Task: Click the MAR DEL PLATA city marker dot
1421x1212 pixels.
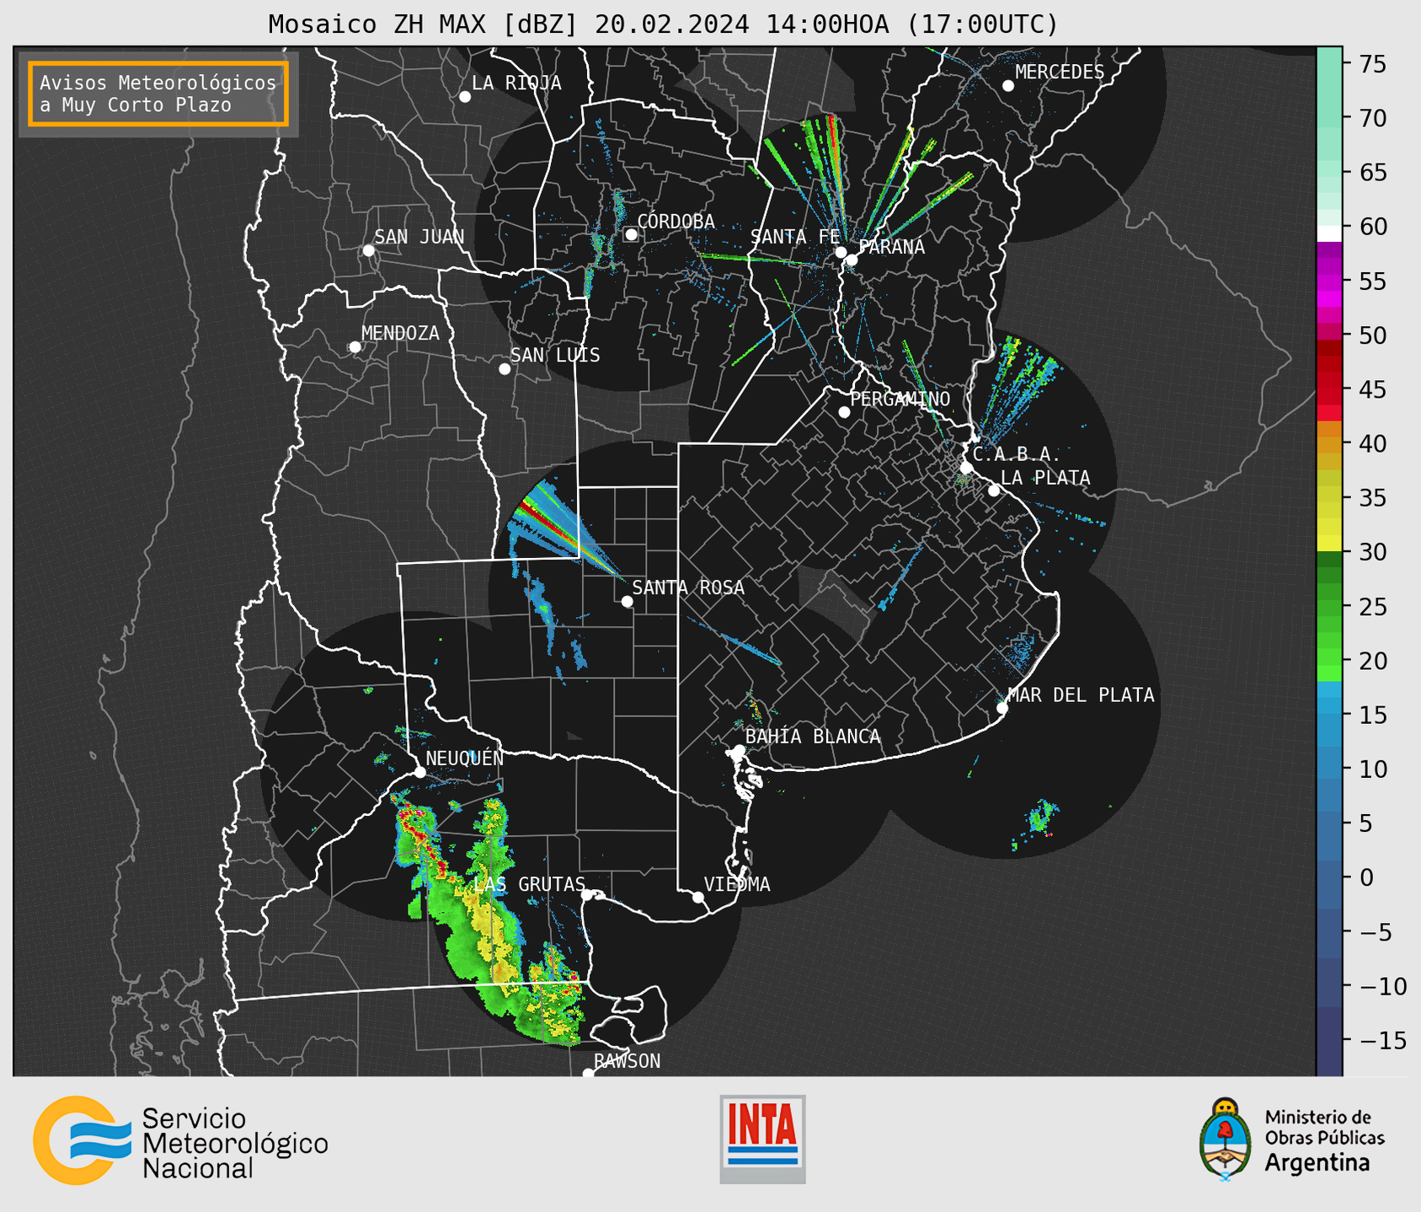Action: tap(1002, 708)
